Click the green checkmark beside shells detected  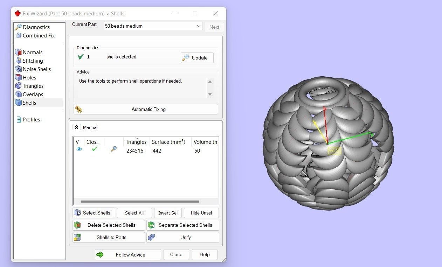pyautogui.click(x=81, y=57)
